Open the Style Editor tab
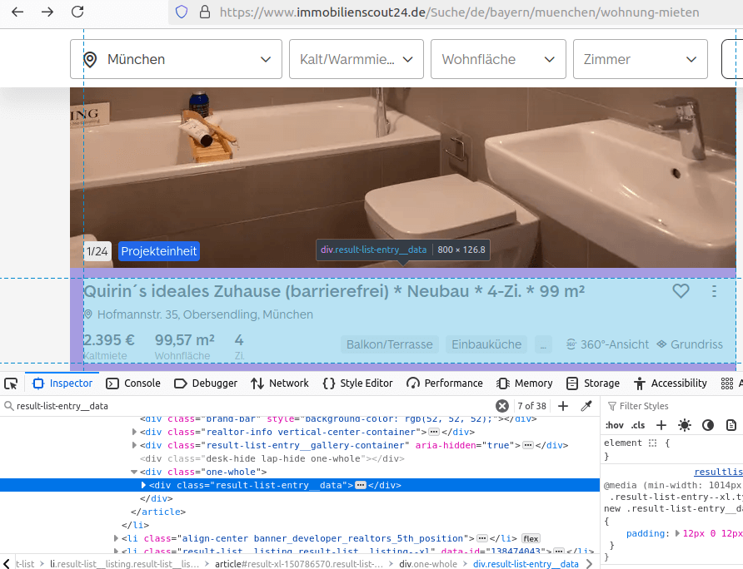The width and height of the screenshot is (743, 569). (357, 383)
